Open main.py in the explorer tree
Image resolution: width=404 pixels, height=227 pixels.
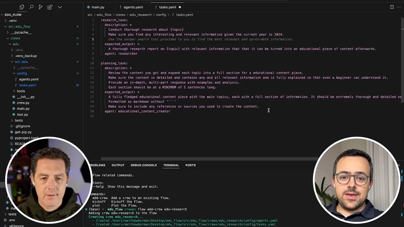click(x=23, y=108)
